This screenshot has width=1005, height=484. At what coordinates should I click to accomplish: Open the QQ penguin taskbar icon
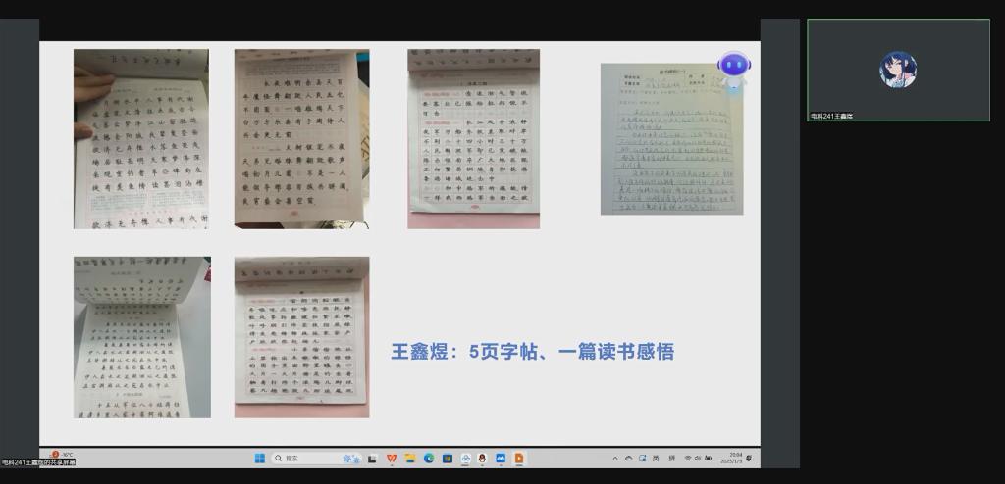coord(482,458)
